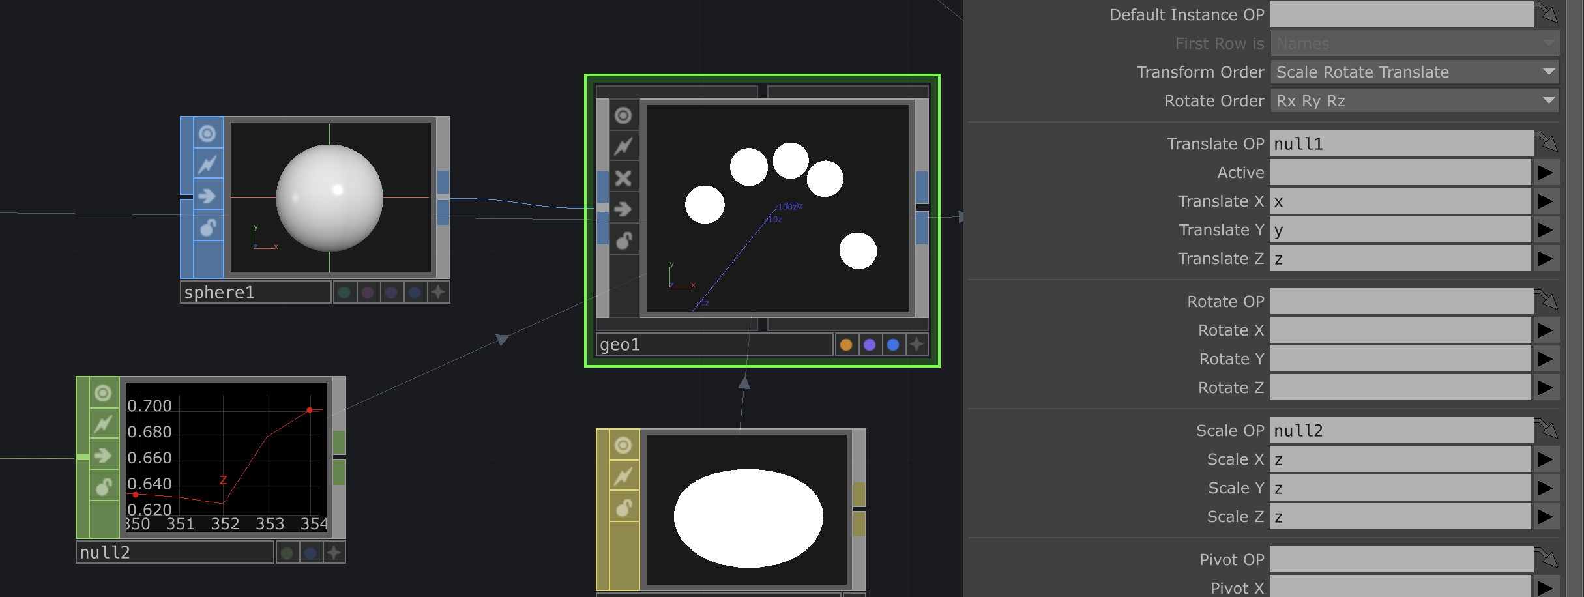The image size is (1584, 597).
Task: Toggle the lightning flag icon on null2
Action: 103,424
